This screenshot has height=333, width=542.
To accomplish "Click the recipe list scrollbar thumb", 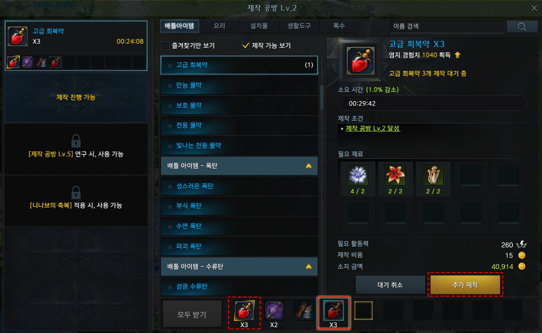I will [322, 97].
